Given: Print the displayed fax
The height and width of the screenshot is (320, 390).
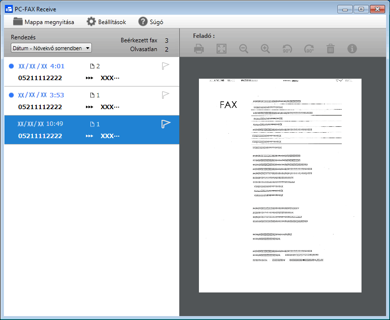Looking at the screenshot, I should (199, 49).
